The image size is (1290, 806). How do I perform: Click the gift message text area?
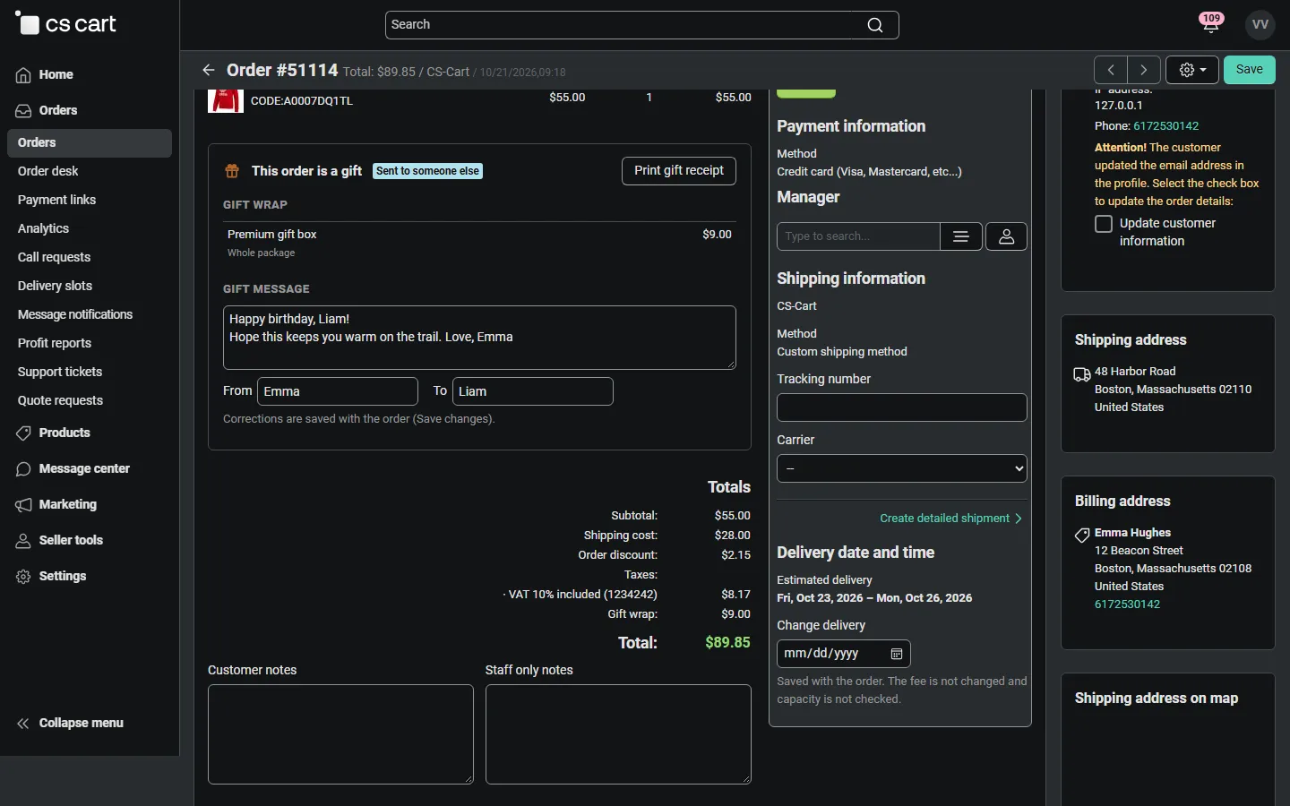(x=479, y=338)
